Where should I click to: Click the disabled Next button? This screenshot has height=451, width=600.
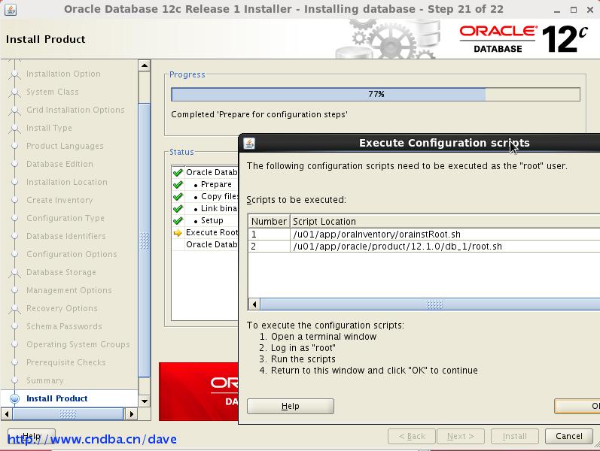(460, 436)
